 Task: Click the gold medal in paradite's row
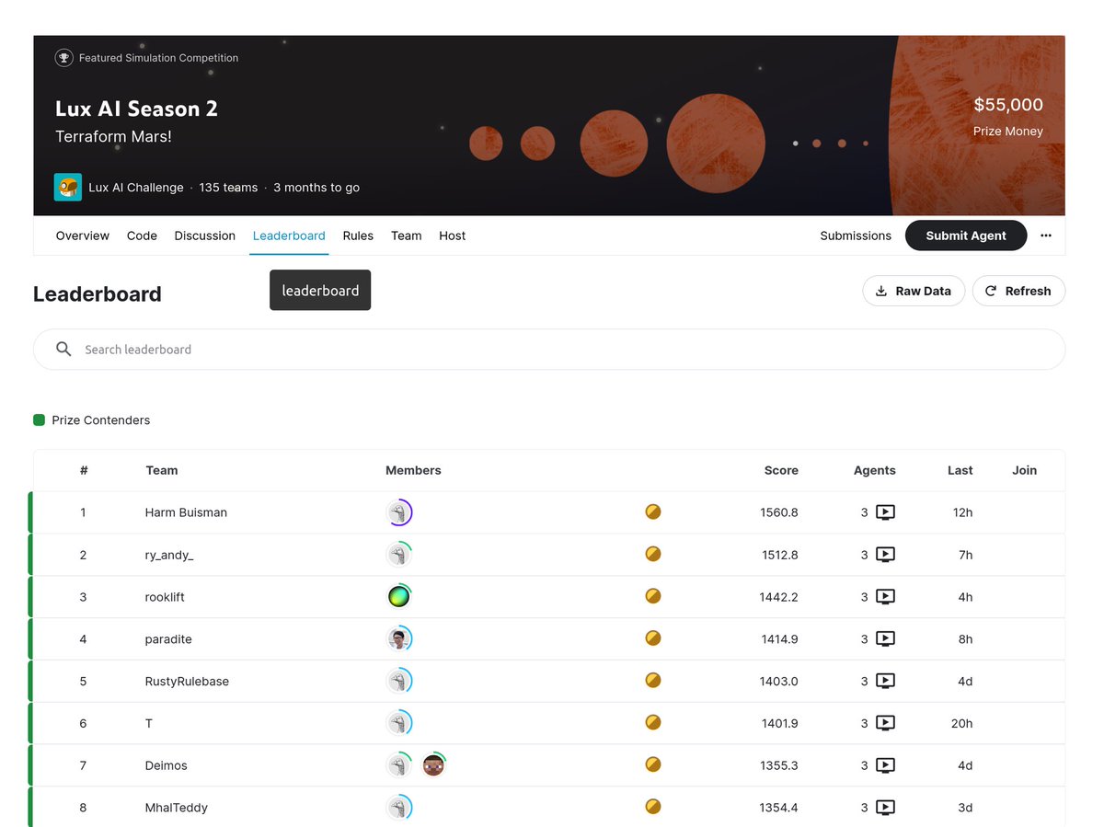(653, 637)
